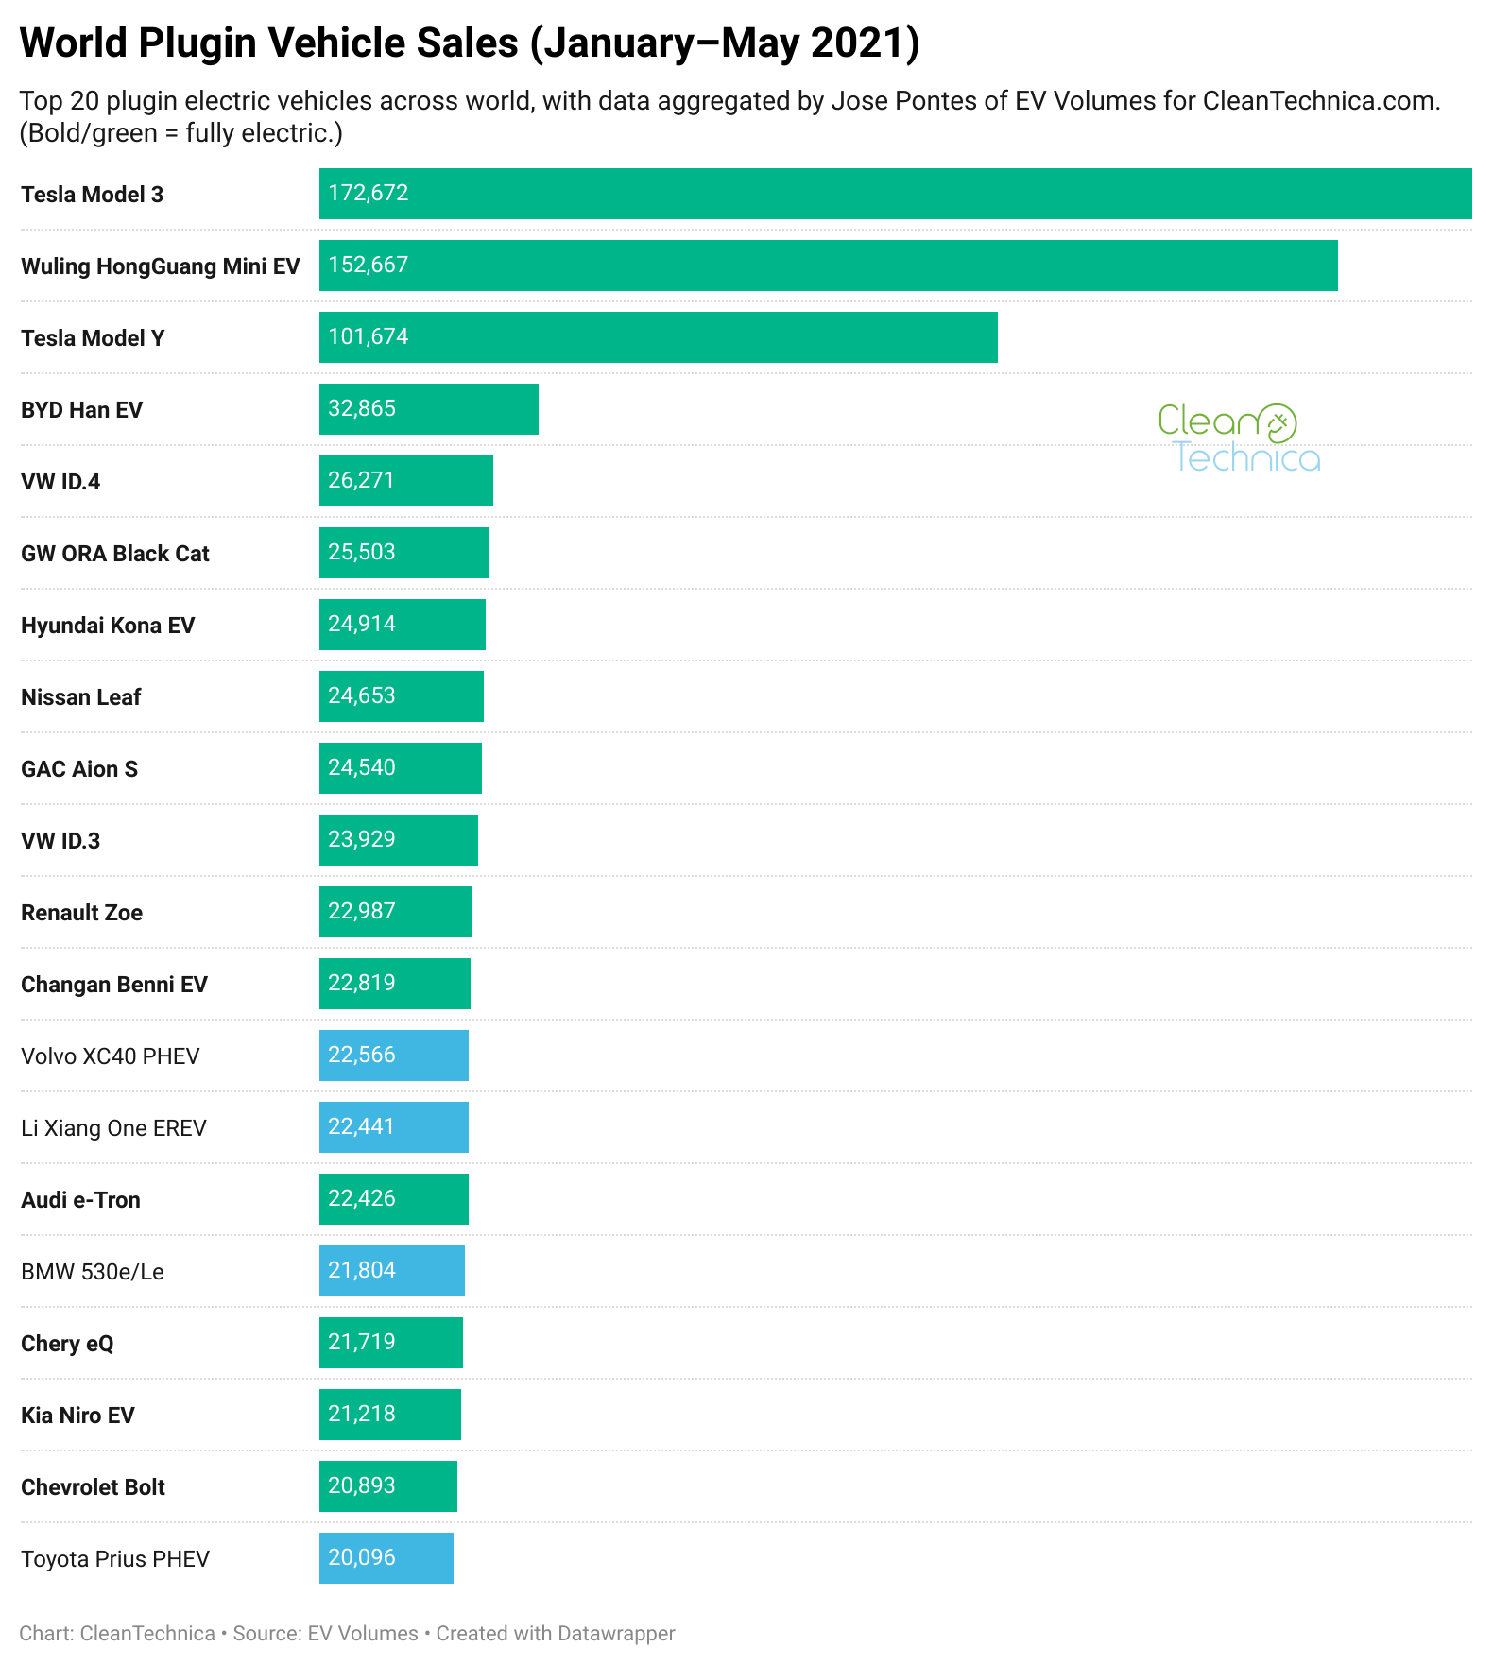The image size is (1493, 1665).
Task: Click the VW ID.4 row label
Action: click(60, 482)
